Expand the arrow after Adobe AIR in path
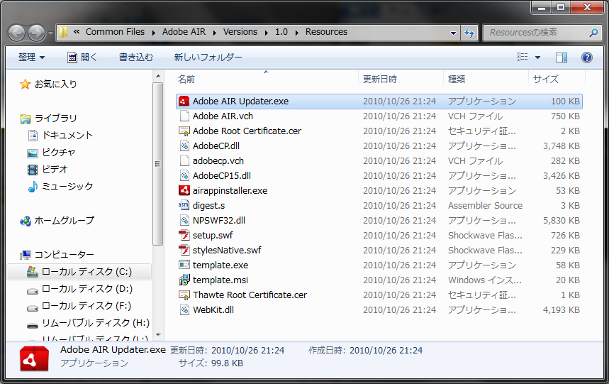 pos(214,33)
